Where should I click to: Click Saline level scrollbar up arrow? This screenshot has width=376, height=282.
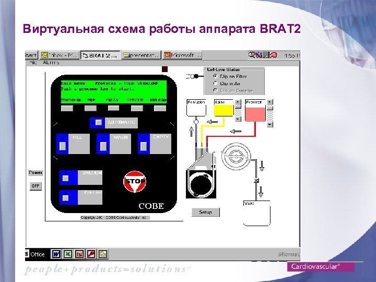(238, 102)
